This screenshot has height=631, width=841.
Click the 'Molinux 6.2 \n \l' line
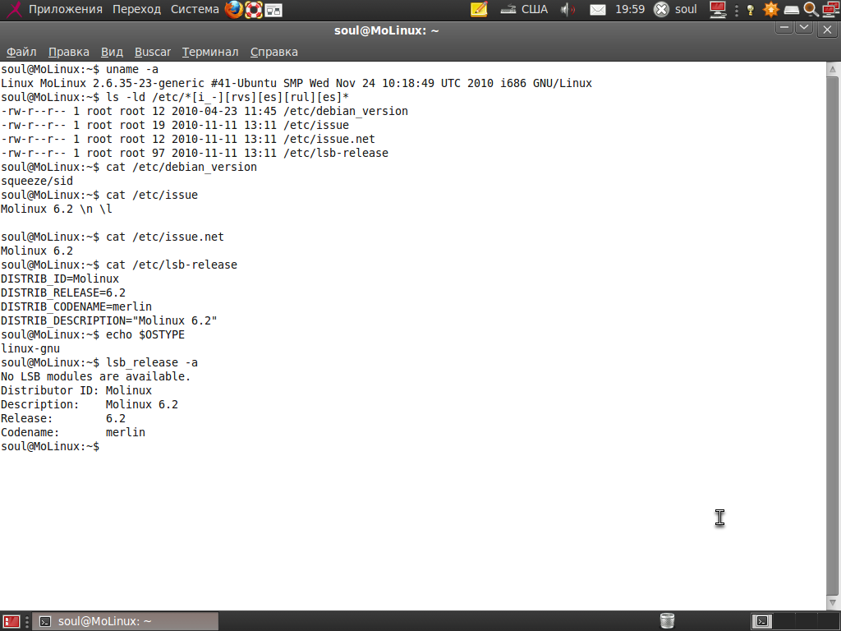(57, 209)
